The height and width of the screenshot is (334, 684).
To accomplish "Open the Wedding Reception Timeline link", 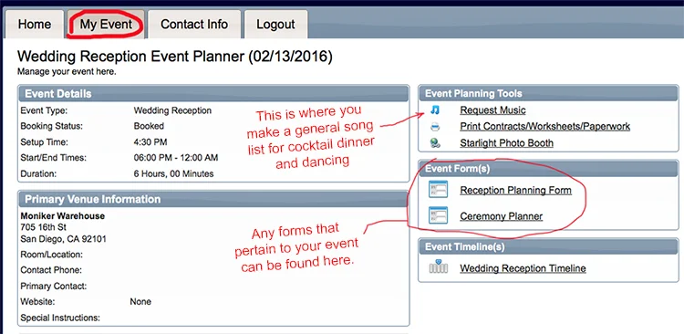I will tap(523, 268).
